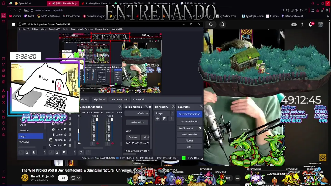Mute the escritorio audio channel speaker

coord(79,143)
